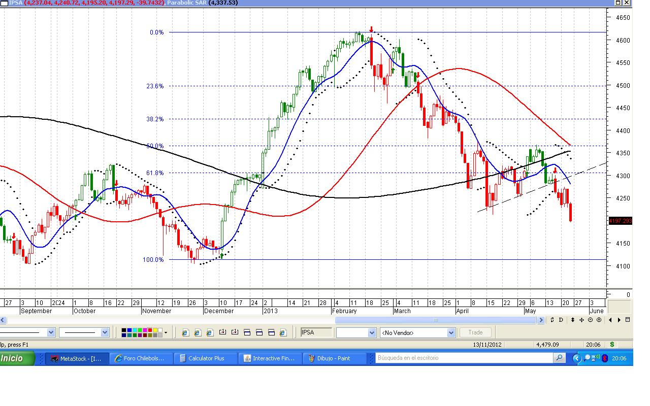Pick the yellow color swatch

[x=154, y=330]
